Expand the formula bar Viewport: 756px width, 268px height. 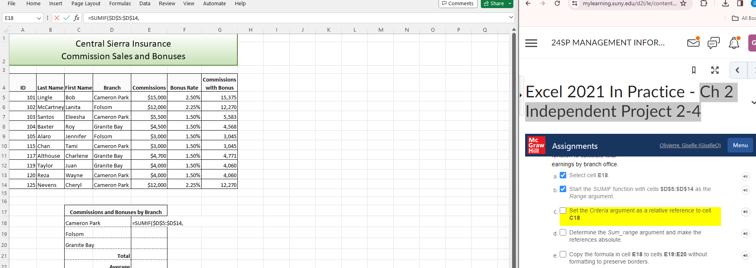(511, 17)
